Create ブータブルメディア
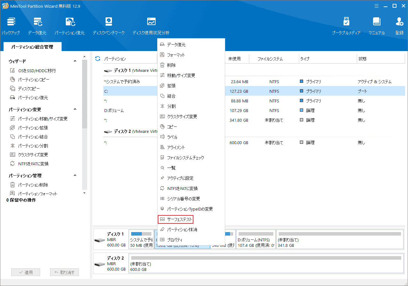408x286 pixels. click(346, 26)
